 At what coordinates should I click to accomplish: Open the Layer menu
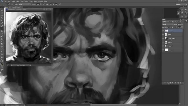(18, 1)
